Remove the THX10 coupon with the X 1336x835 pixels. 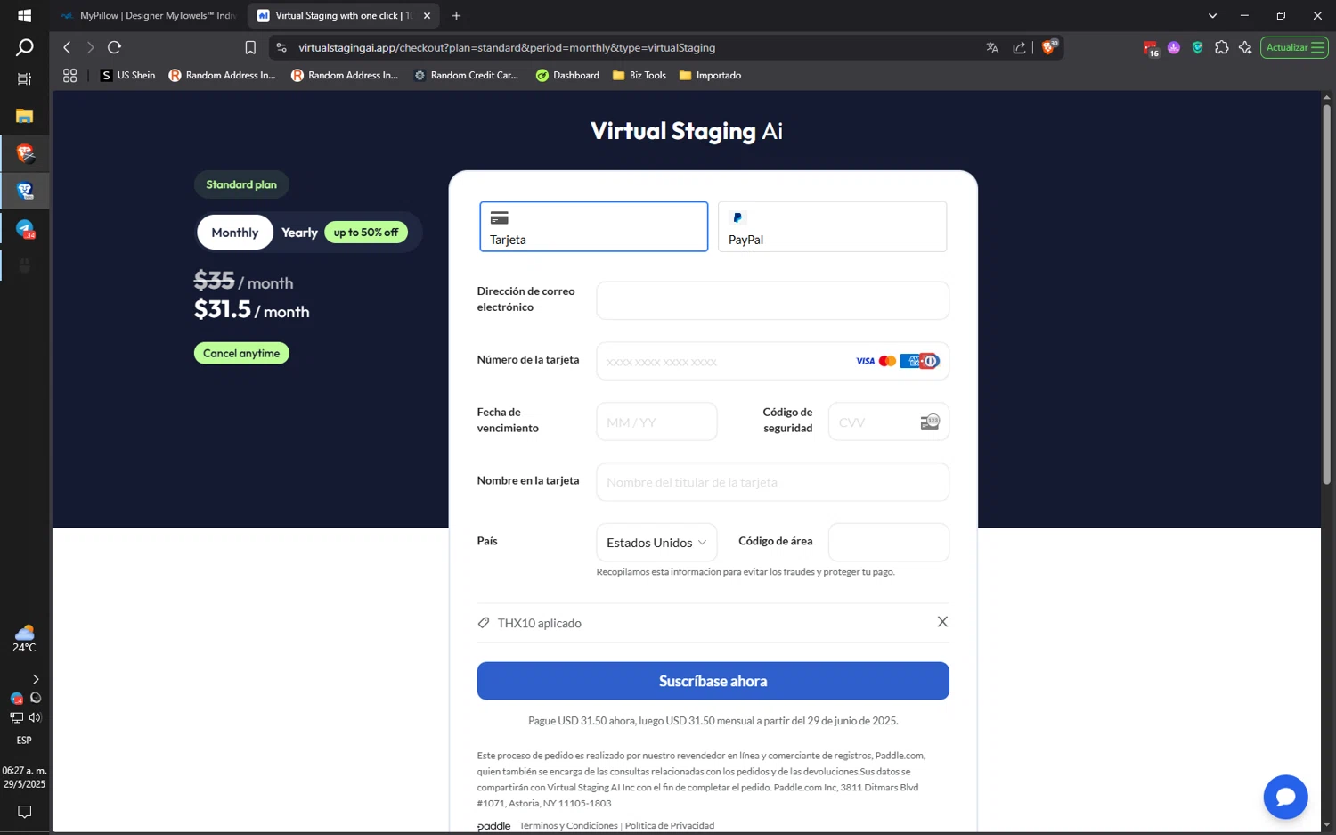coord(942,622)
